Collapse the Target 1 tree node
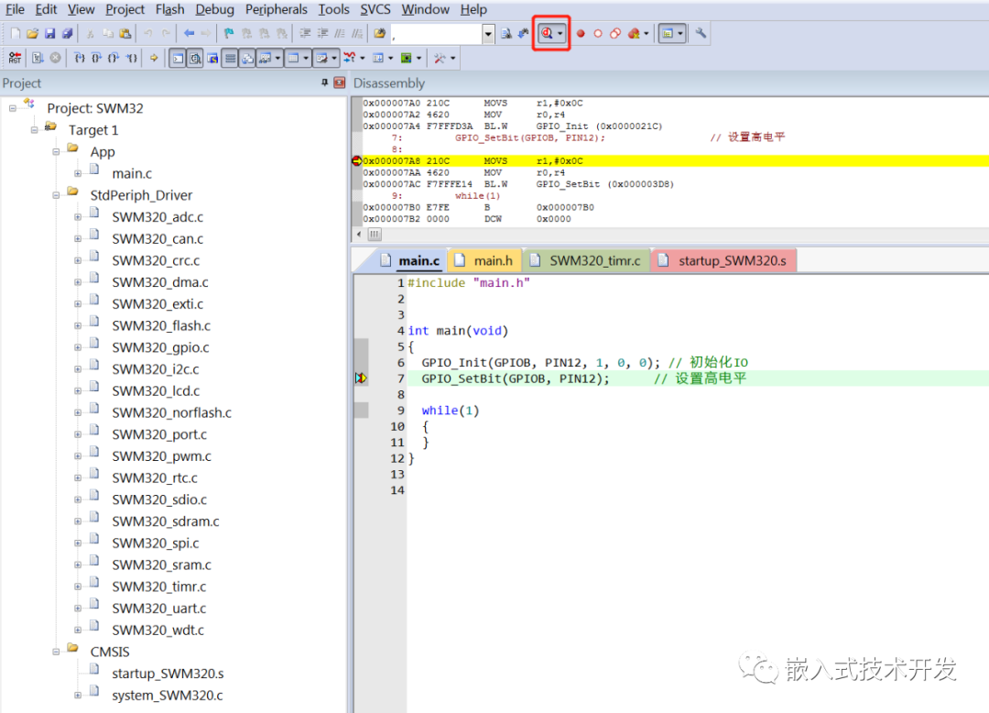Screen dimensions: 989x713 34,130
